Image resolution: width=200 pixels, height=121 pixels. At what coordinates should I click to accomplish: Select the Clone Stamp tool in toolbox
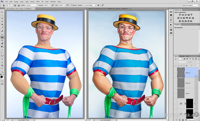[x=2, y=37]
